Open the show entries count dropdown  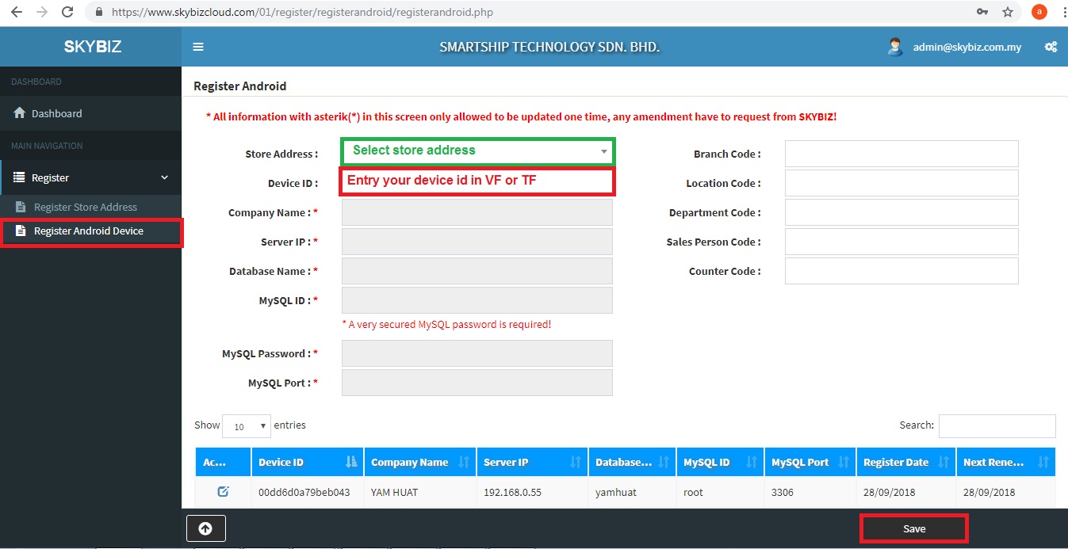pos(247,426)
